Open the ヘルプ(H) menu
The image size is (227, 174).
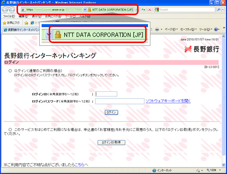[85, 16]
